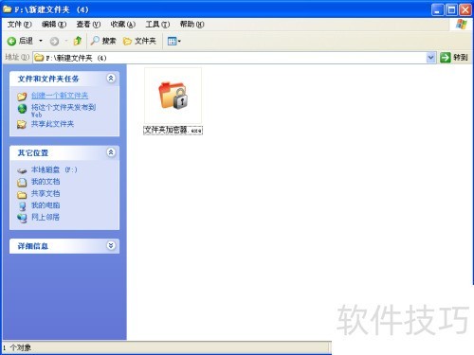Open Shared Documents (共享文档) link
Viewport: 474px width, 355px height.
click(x=46, y=193)
